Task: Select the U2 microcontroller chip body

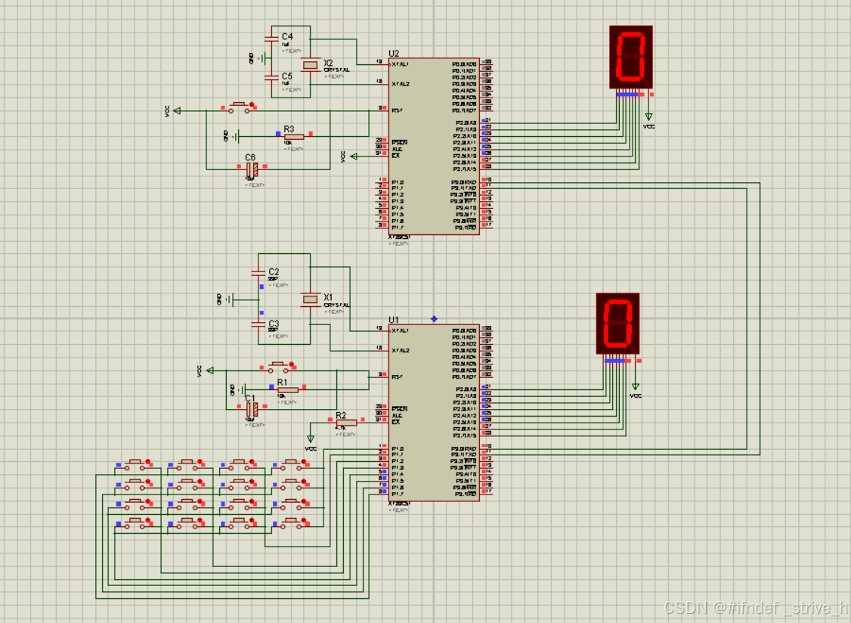Action: point(434,146)
